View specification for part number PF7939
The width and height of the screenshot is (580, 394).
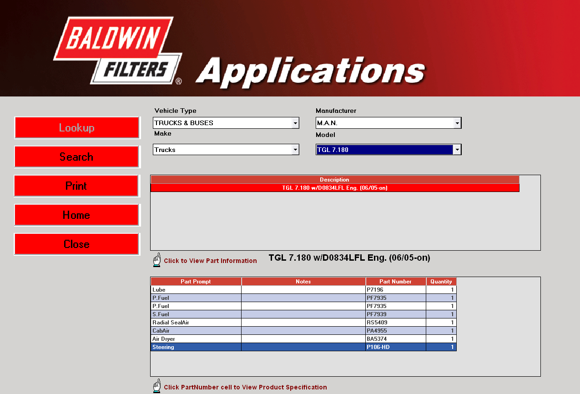(396, 314)
